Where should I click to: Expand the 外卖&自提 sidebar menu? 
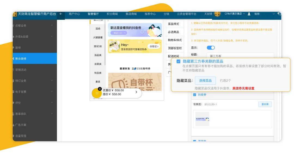click(x=52, y=36)
